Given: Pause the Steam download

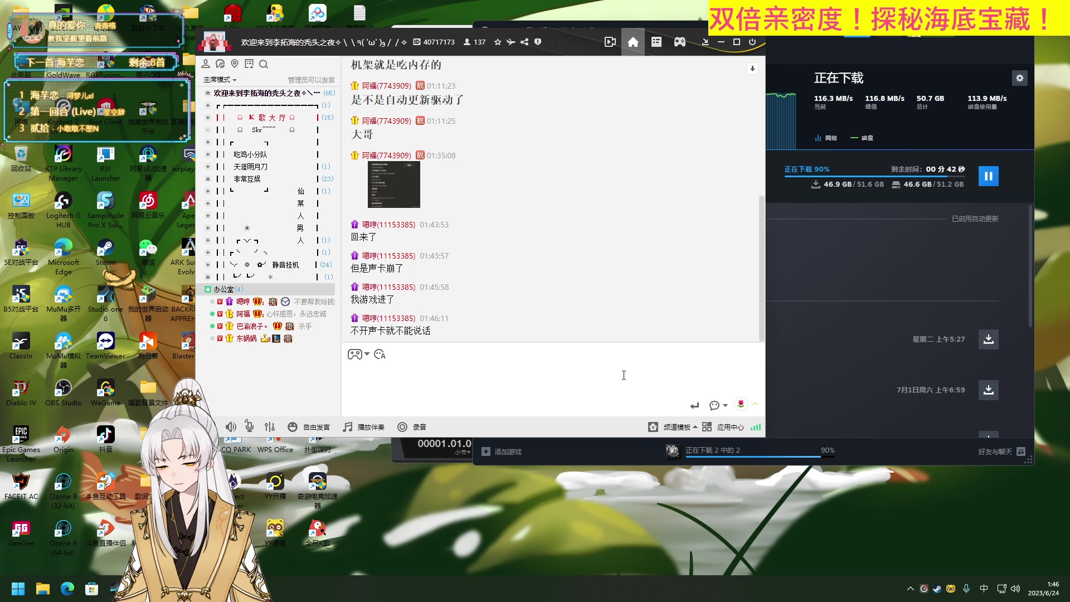Looking at the screenshot, I should coord(989,176).
